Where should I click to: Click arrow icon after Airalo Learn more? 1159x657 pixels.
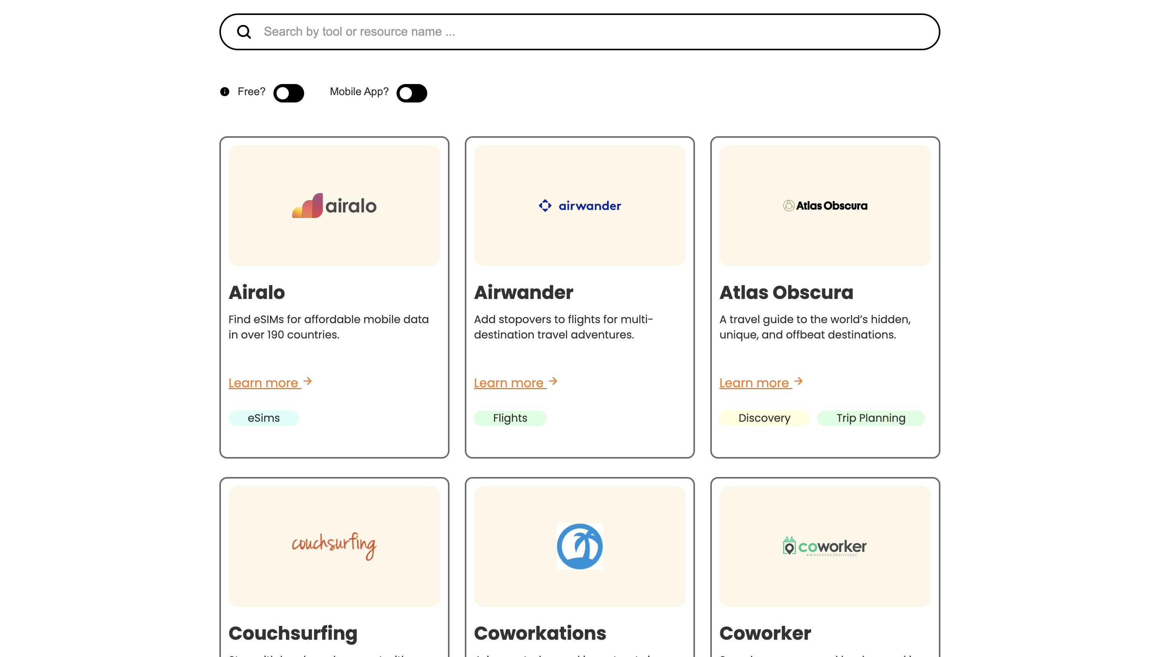pos(308,381)
